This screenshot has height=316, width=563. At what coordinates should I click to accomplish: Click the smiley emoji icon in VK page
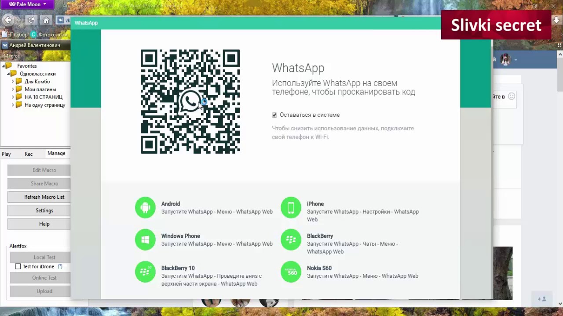coord(512,97)
